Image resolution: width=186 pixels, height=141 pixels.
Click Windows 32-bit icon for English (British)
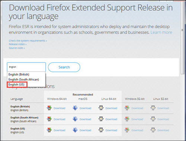click(x=127, y=108)
